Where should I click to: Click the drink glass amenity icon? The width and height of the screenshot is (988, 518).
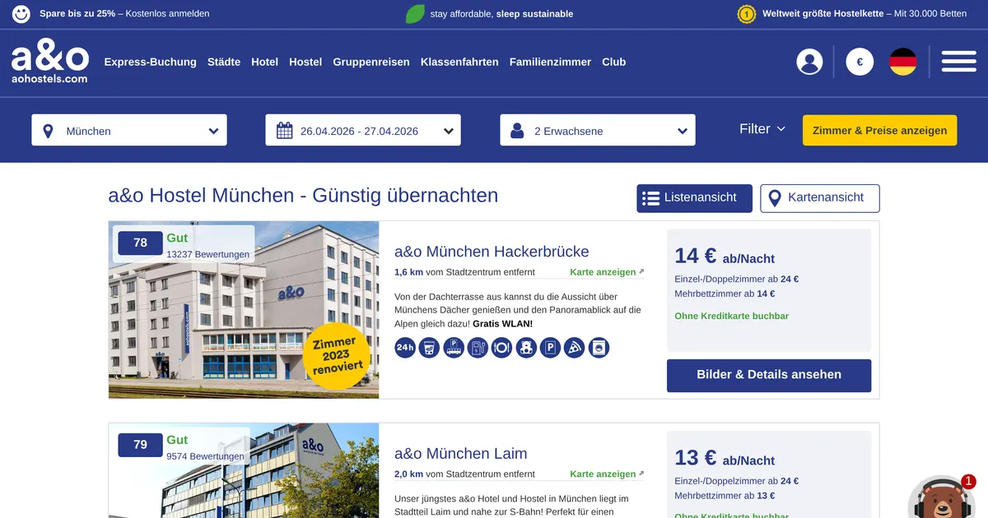(429, 348)
